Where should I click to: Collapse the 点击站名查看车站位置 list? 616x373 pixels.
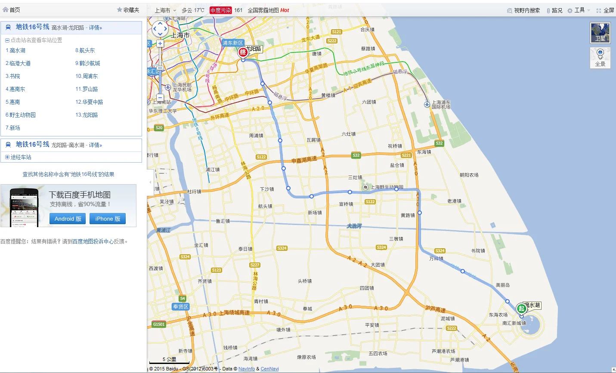point(6,40)
